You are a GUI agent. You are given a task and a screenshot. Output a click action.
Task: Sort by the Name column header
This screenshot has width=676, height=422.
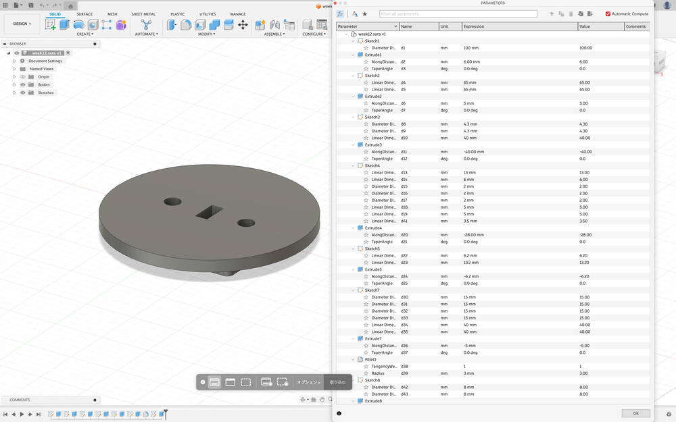coord(419,26)
